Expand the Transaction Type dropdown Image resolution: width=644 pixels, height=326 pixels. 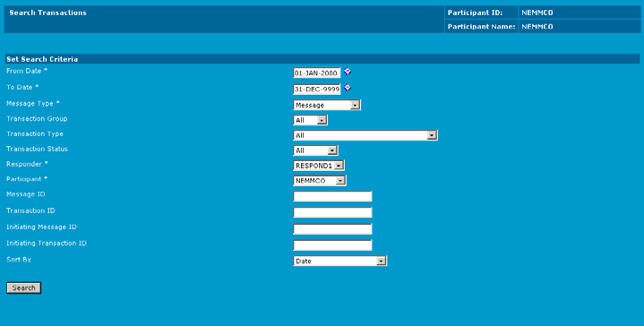365,135
